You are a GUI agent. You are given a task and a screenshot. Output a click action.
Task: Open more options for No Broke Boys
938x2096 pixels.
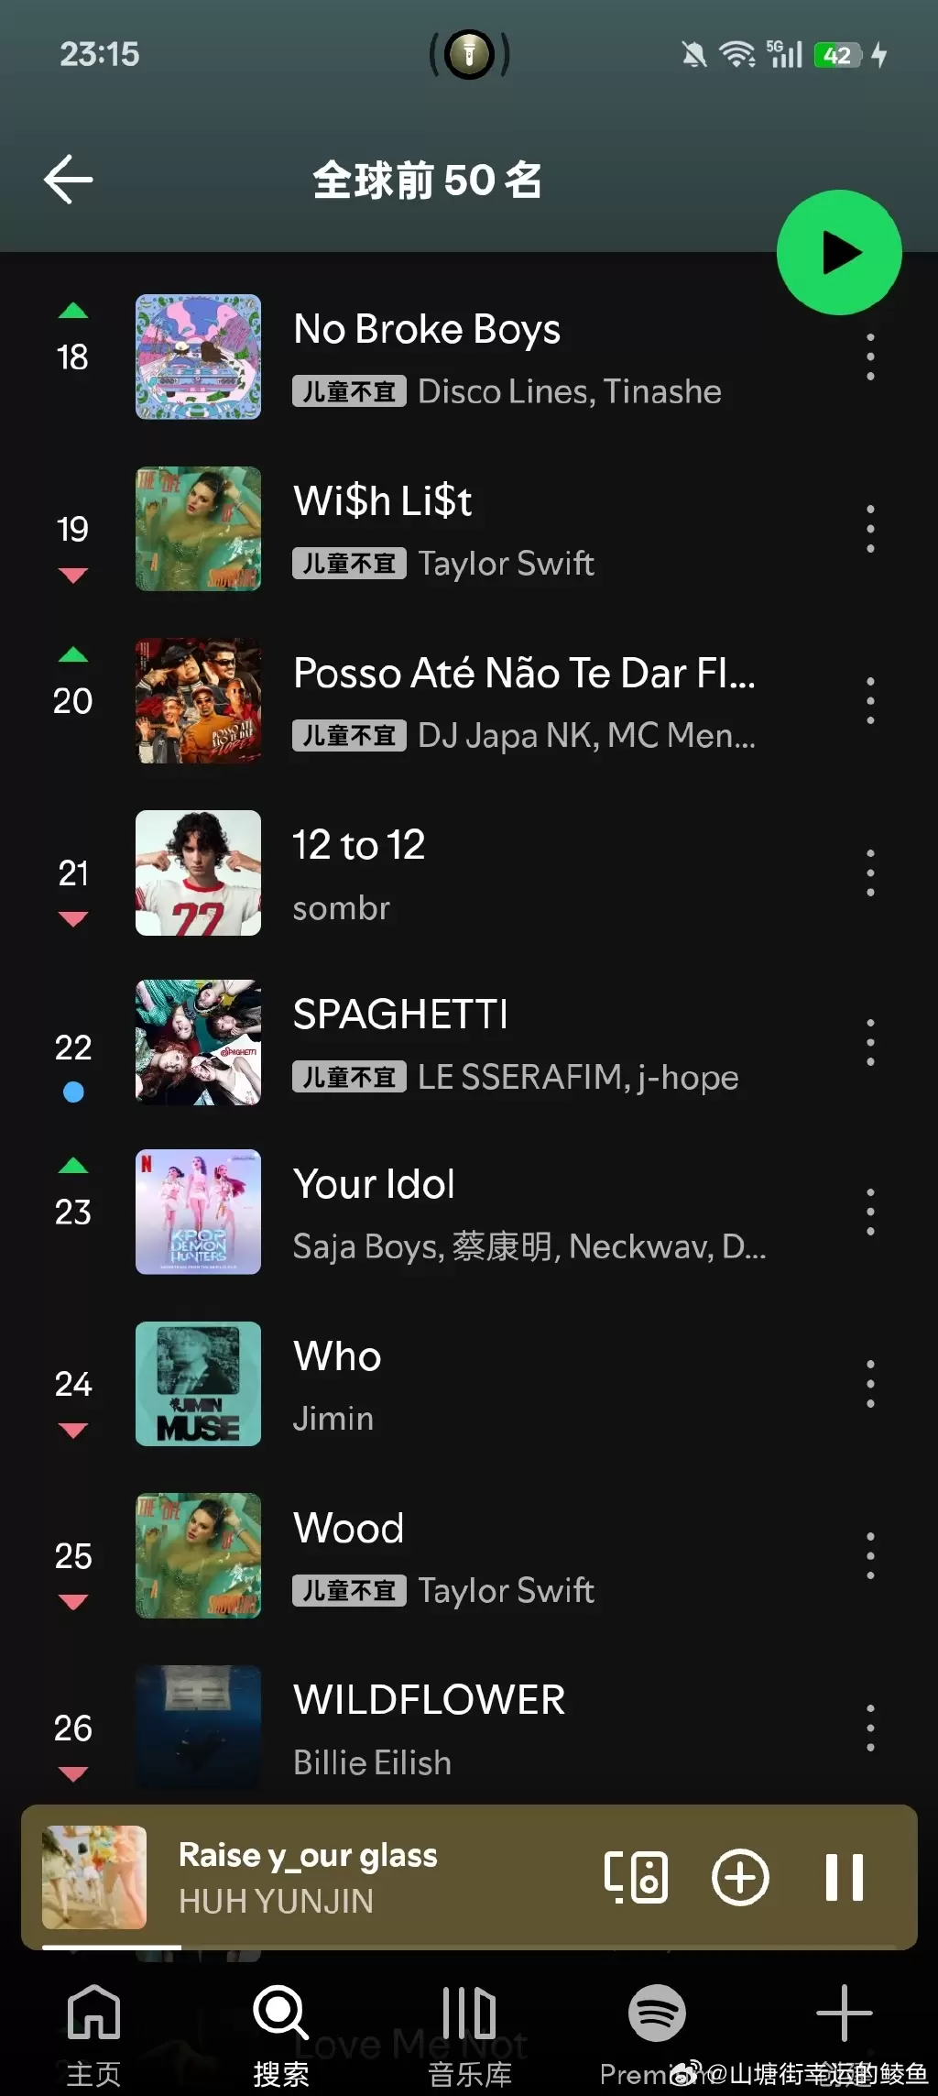(870, 357)
